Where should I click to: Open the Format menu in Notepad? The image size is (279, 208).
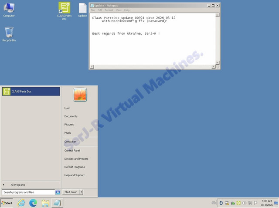pos(109,10)
